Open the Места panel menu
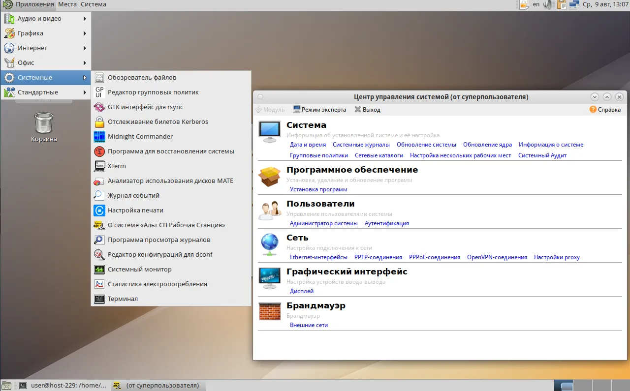 coord(67,4)
